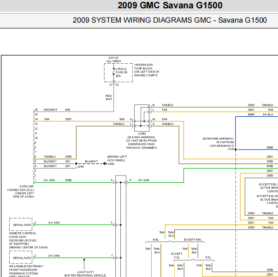This screenshot has width=278, height=277.
Task: Click the "G302" ground label
Action: [111, 164]
